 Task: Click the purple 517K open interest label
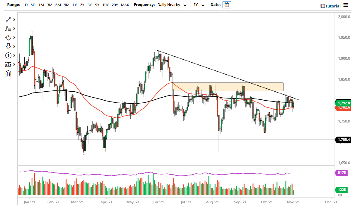tap(342, 172)
